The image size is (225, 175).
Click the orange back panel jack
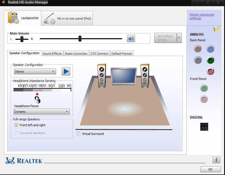click(x=198, y=49)
